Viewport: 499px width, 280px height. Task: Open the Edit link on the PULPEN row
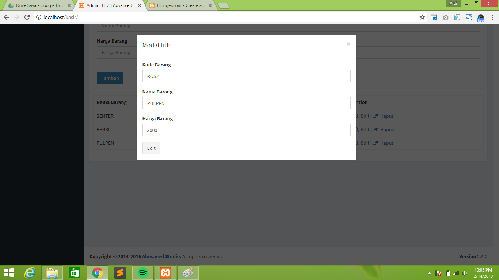[x=365, y=143]
